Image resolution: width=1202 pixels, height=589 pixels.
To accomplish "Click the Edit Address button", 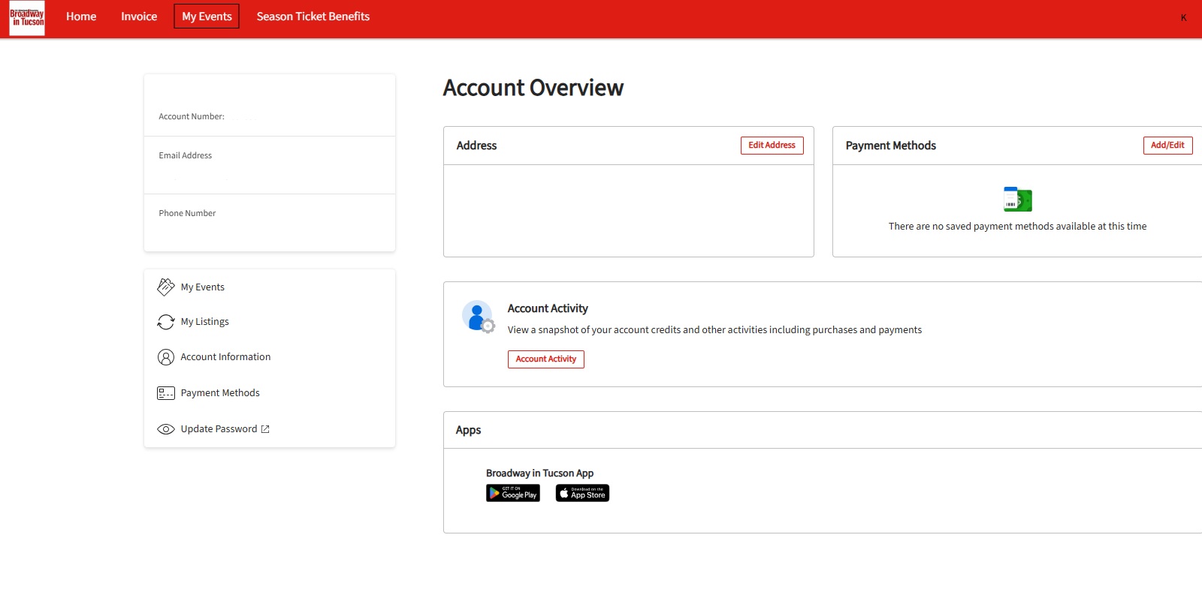I will click(x=772, y=146).
